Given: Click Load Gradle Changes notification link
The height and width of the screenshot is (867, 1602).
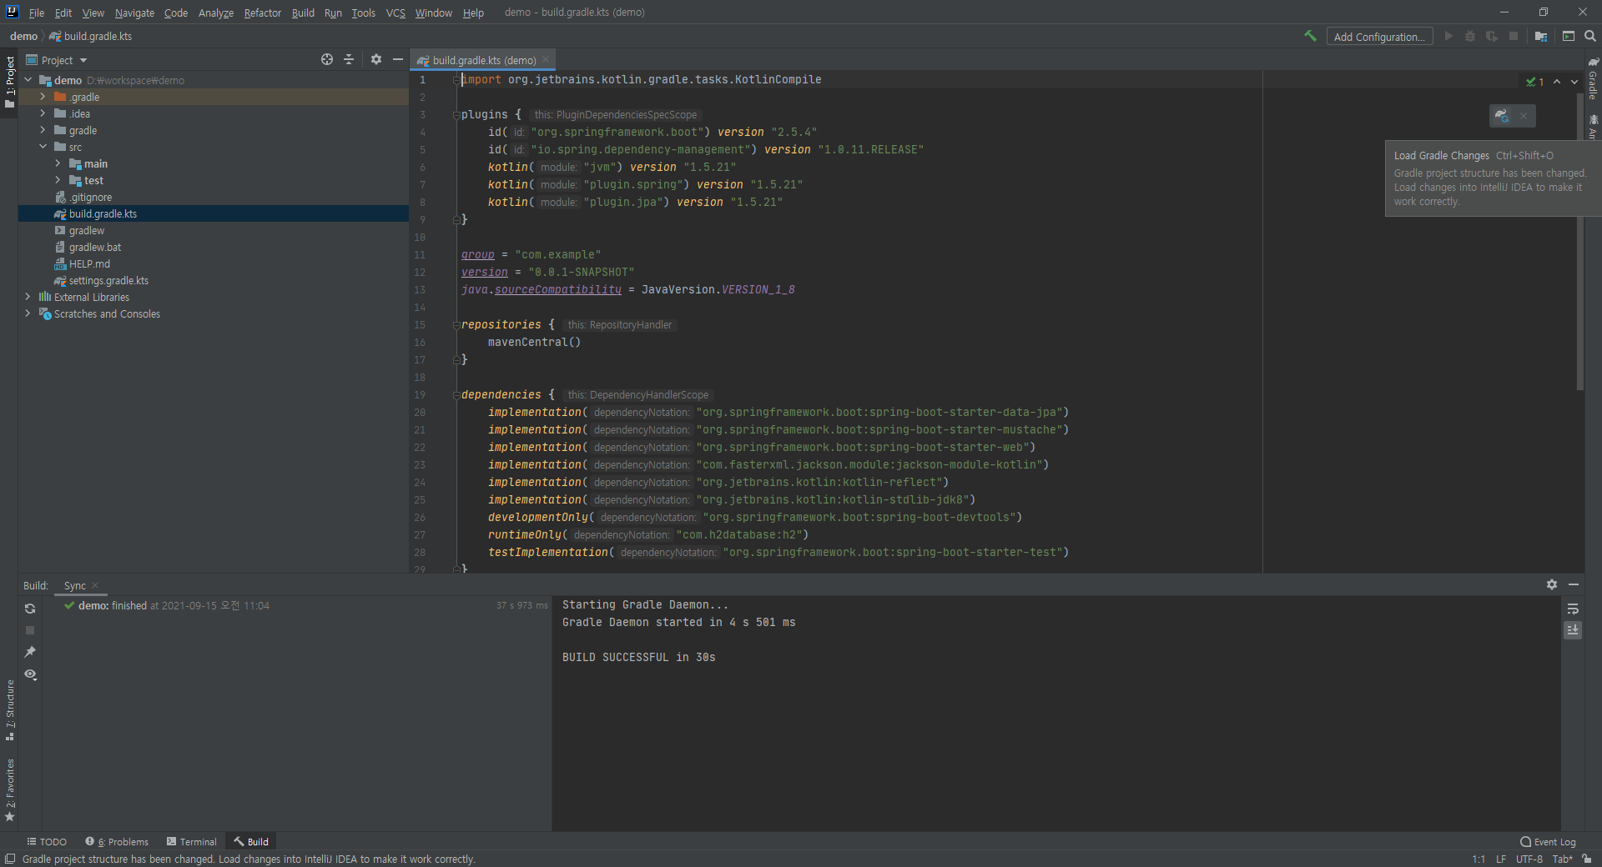Looking at the screenshot, I should (x=1441, y=155).
